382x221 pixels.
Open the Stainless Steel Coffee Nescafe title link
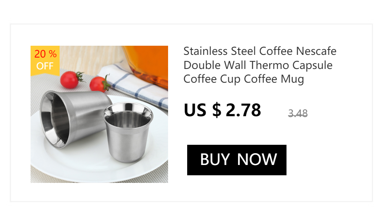[x=260, y=65]
